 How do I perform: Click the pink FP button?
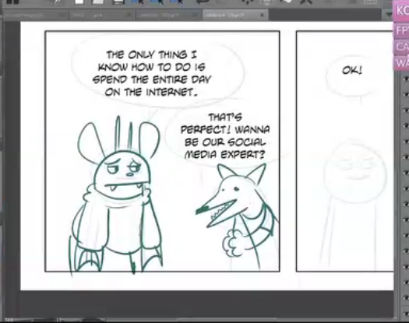click(x=402, y=30)
